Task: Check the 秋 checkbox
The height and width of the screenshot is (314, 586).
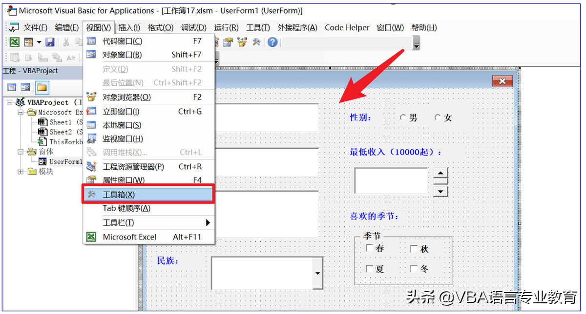Action: pos(414,249)
